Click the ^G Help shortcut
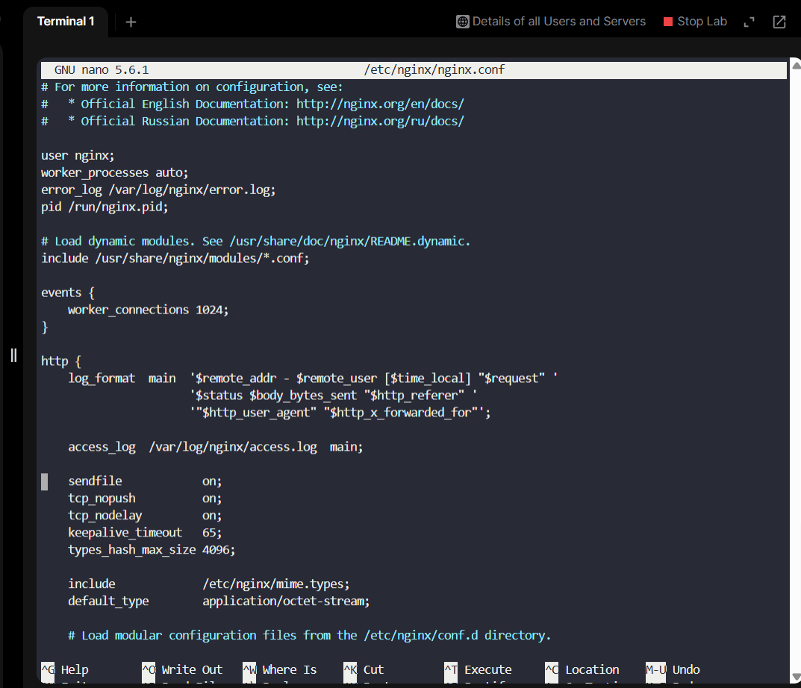This screenshot has height=688, width=801. point(65,669)
